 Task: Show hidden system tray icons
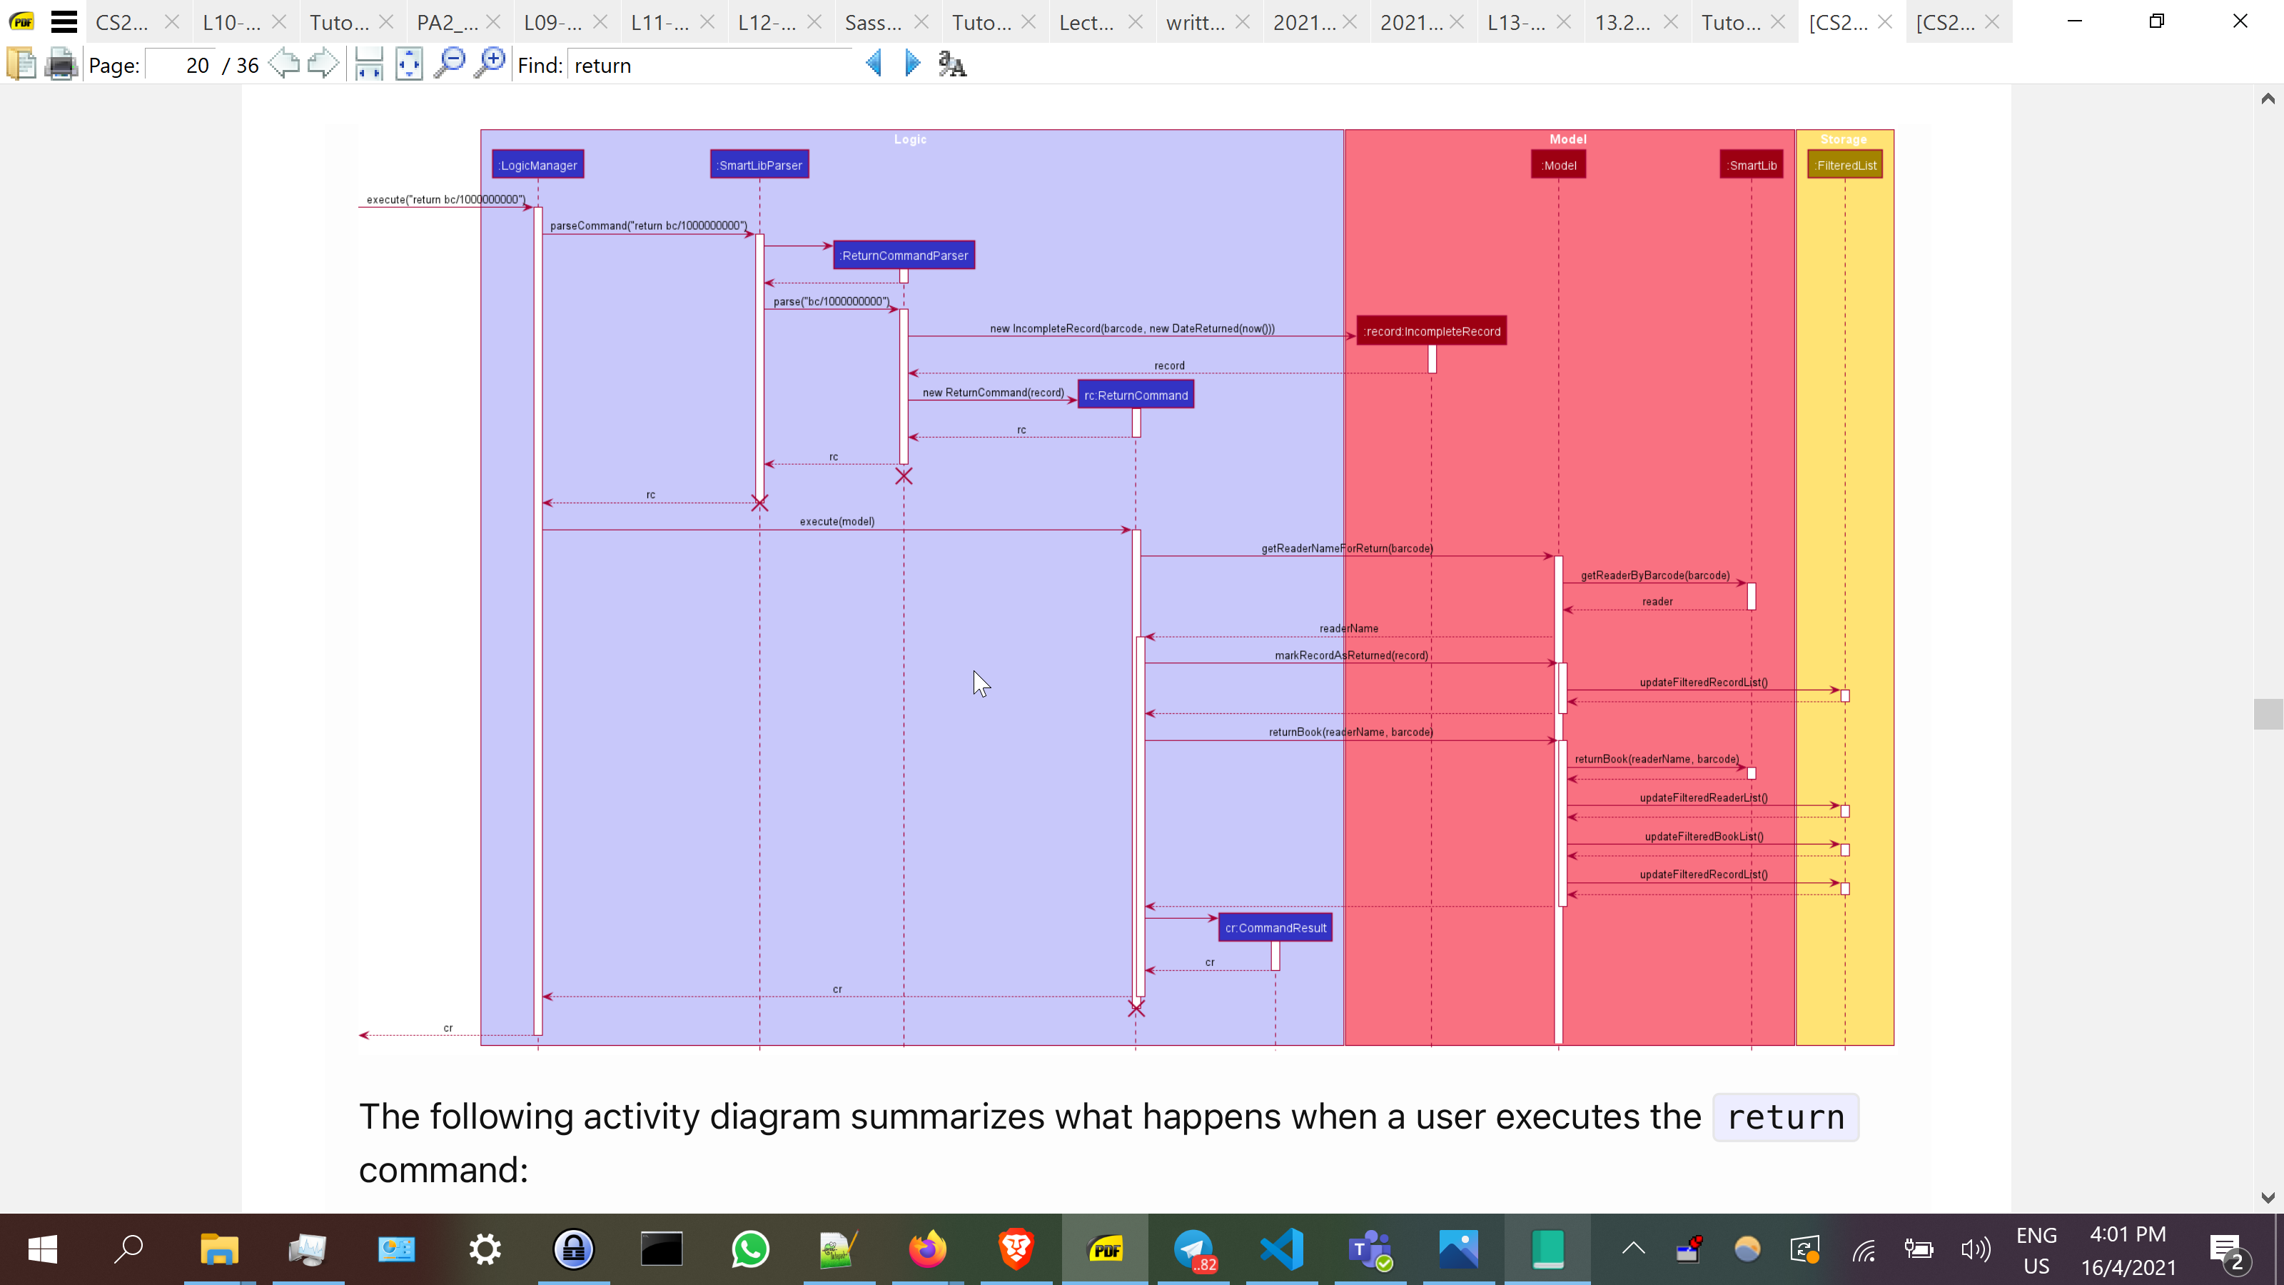click(1633, 1249)
